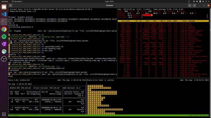Click the 'Initializing Generation 0' line

(x=20, y=27)
